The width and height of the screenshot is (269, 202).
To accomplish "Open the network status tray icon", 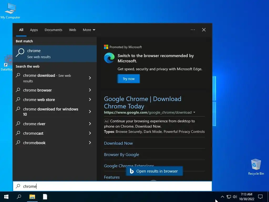I will [x=229, y=197].
